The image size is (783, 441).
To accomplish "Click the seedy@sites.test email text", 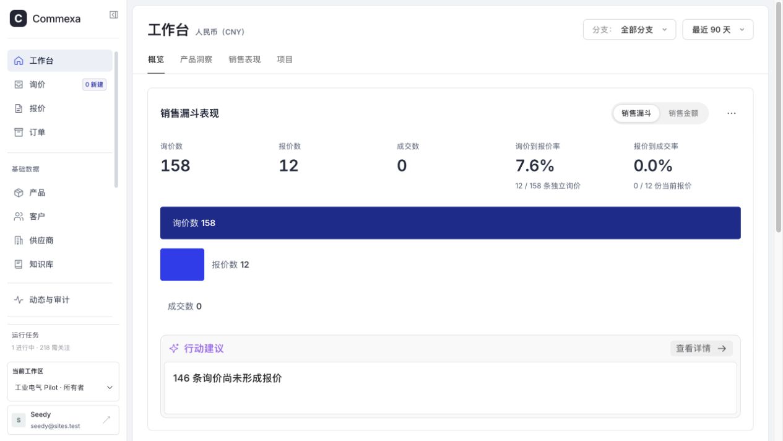I will pos(55,426).
